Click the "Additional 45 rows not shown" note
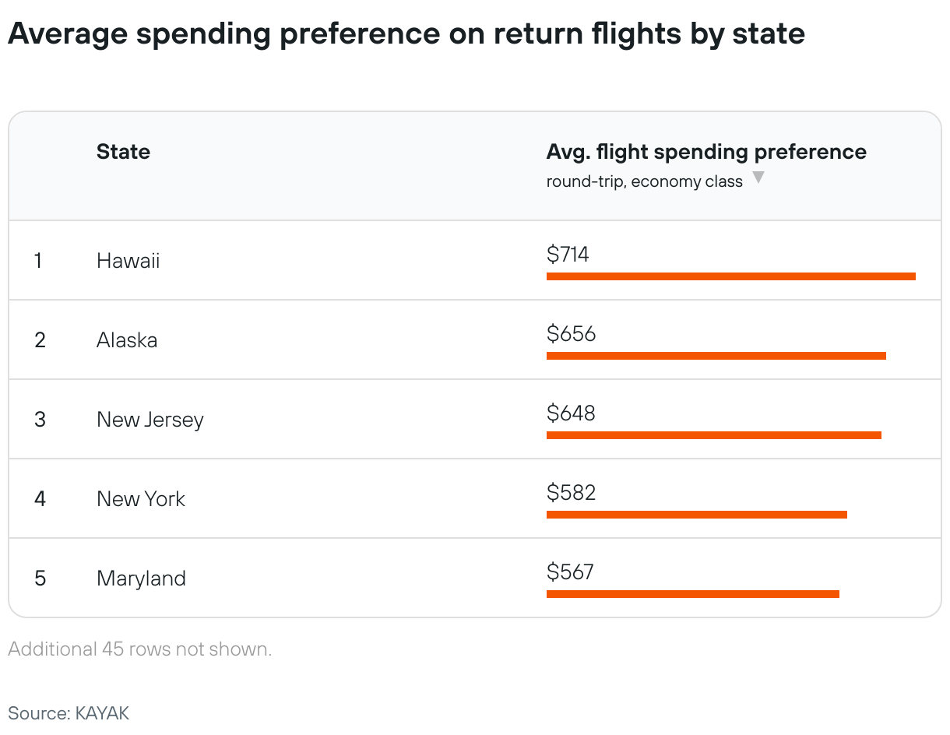This screenshot has height=735, width=950. tap(140, 649)
